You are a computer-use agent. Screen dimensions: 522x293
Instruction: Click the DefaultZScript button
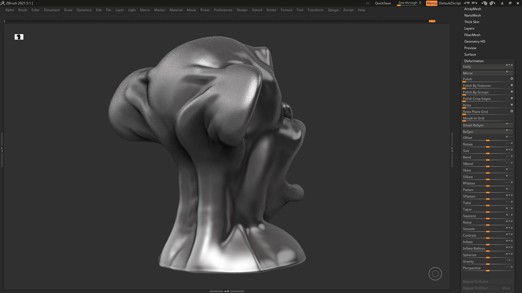tap(450, 3)
